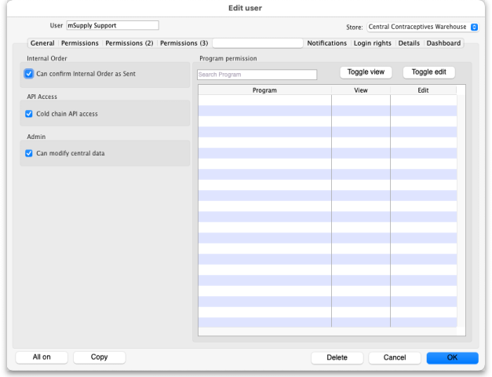
Task: Delete the user with Delete button
Action: point(337,358)
